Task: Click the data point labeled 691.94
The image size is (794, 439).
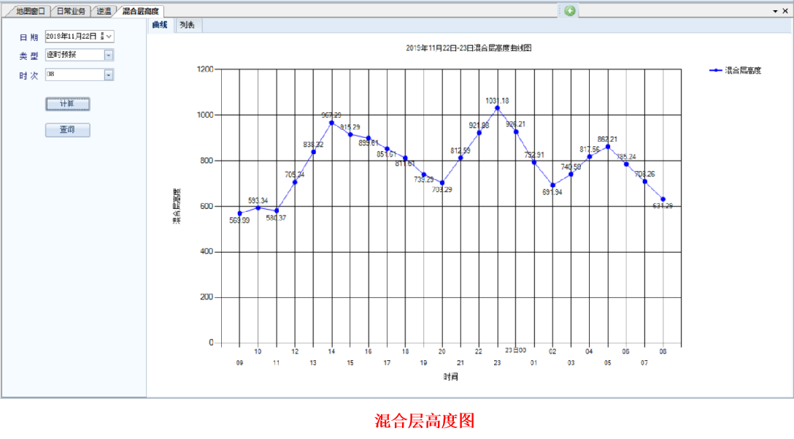Action: (553, 185)
